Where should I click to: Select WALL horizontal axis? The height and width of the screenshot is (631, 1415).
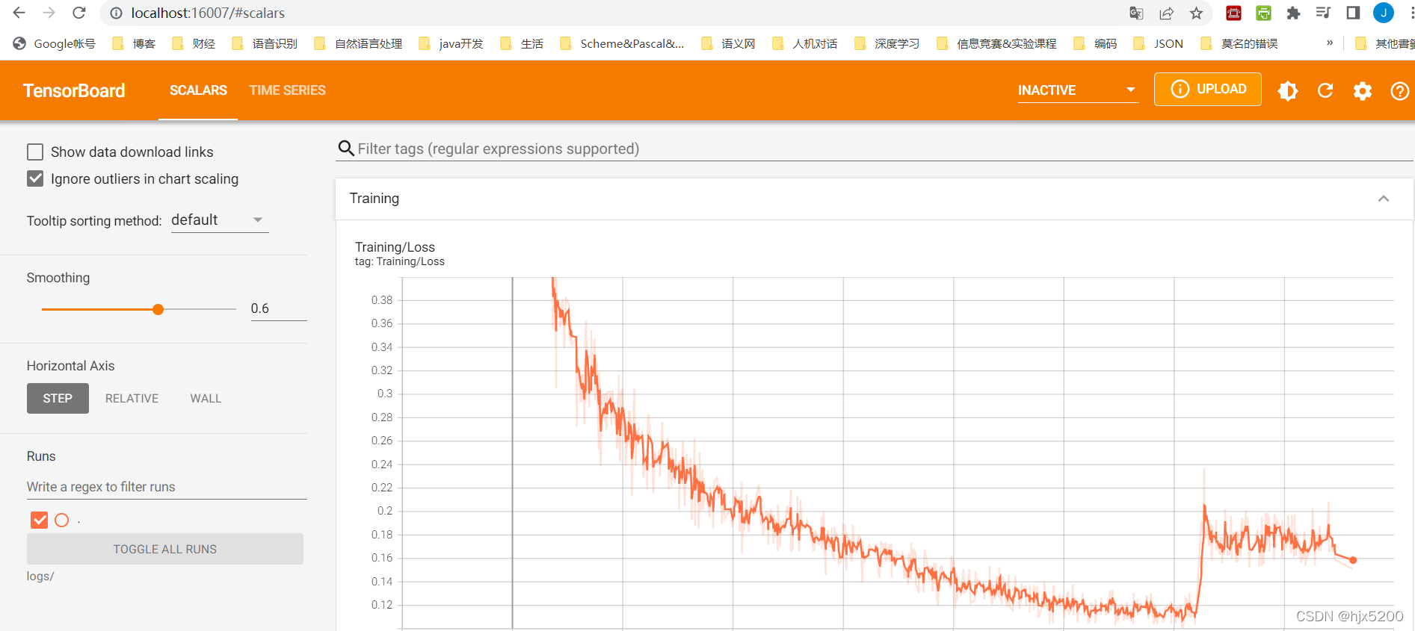(206, 398)
